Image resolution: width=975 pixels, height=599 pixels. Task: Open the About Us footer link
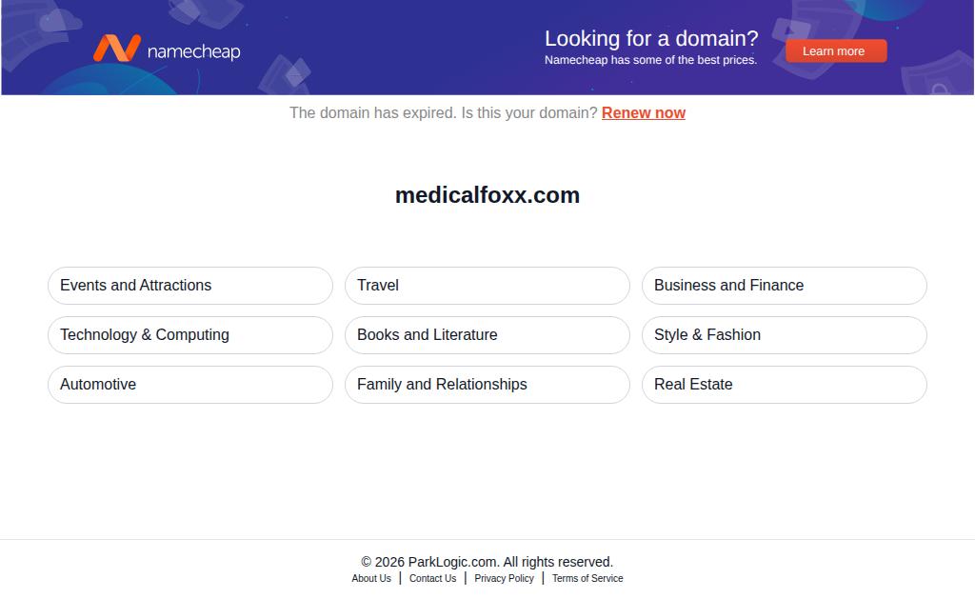tap(371, 578)
